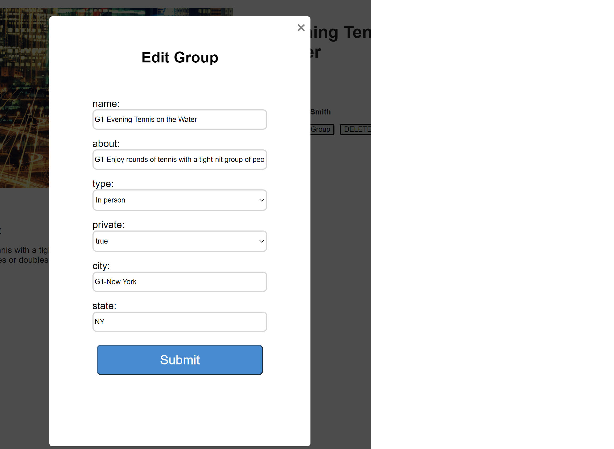Image resolution: width=614 pixels, height=449 pixels.
Task: Edit the group name input field
Action: tap(179, 119)
